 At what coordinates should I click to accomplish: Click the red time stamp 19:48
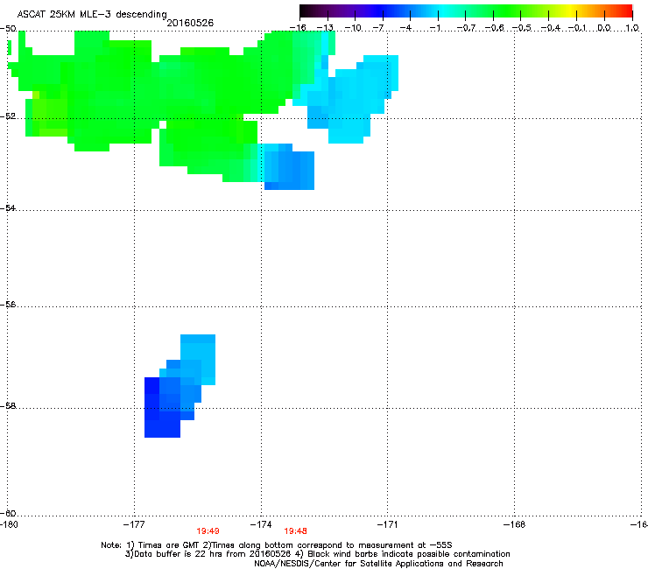295,531
